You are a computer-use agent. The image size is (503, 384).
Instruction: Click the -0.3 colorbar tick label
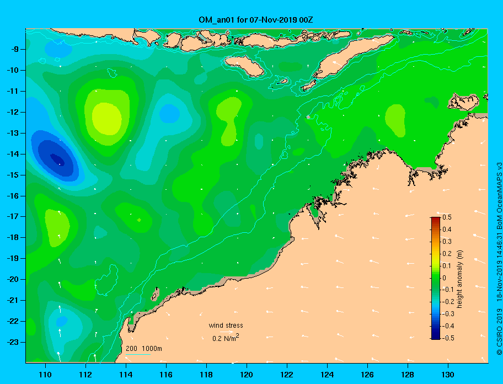tap(447, 314)
